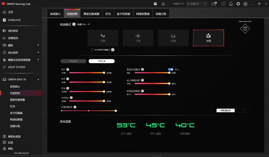Show info for 负载线校准
Image resolution: width=269 pixels, height=157 pixels.
(75, 107)
